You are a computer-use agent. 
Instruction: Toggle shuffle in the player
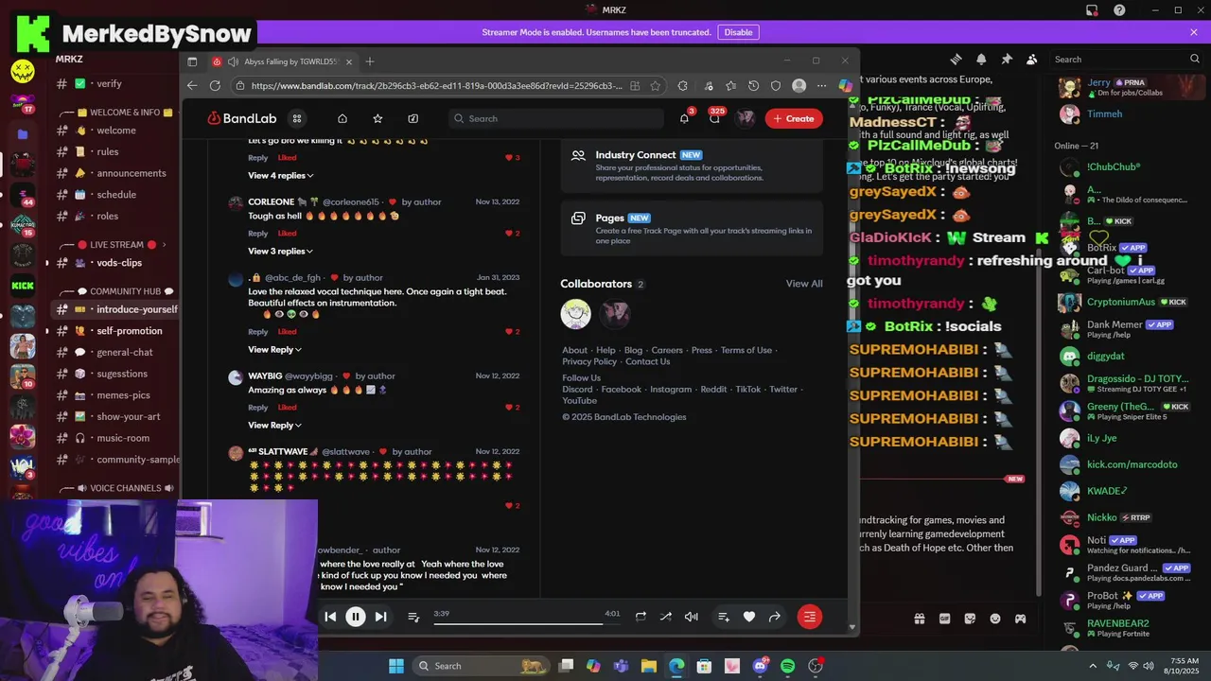click(666, 617)
